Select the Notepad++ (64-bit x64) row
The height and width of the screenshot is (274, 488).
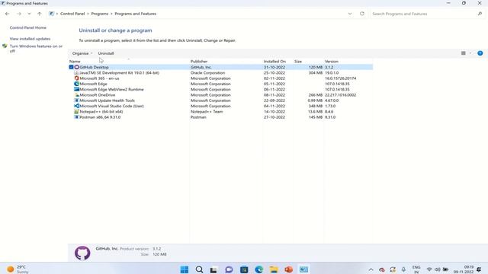tap(220, 112)
